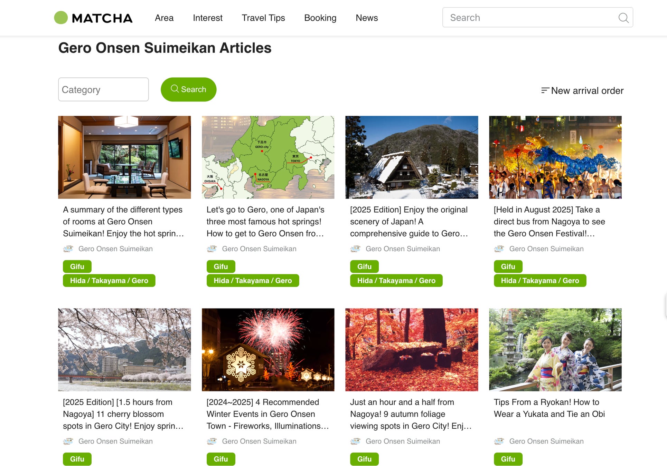Open the Interest menu

point(208,18)
